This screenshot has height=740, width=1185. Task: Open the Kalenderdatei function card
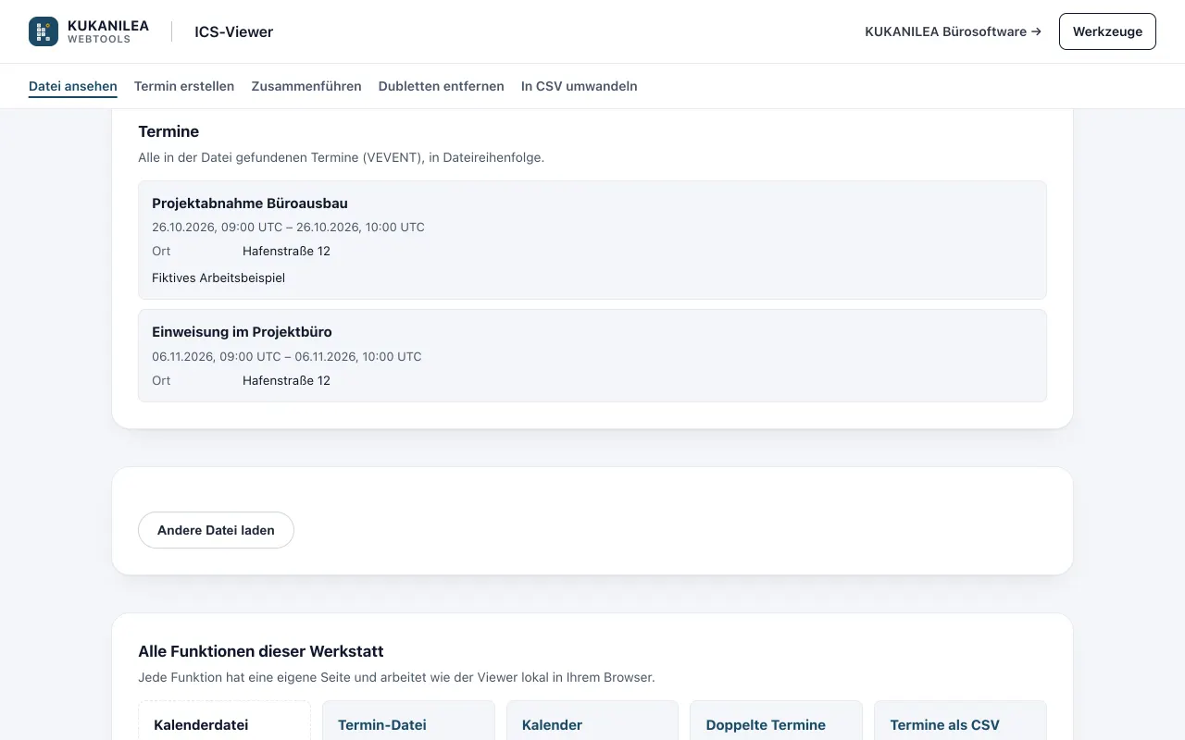[224, 721]
